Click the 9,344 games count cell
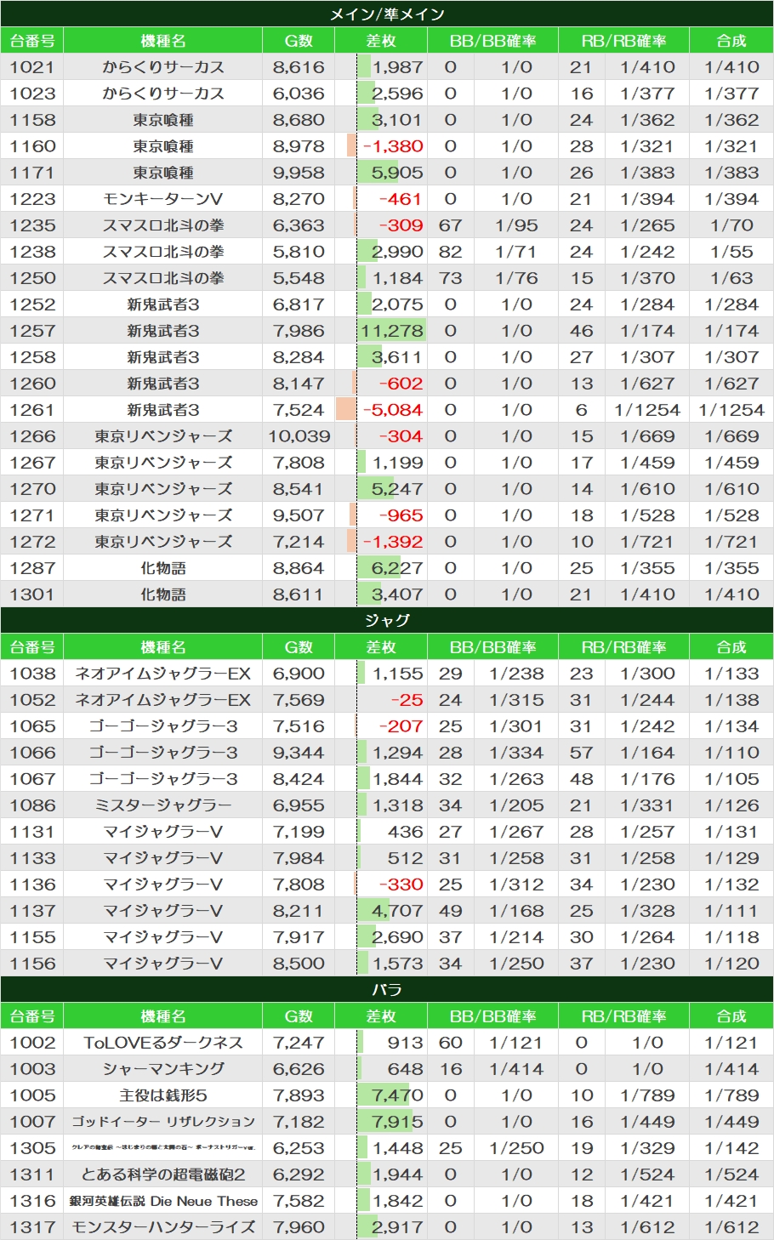 [x=299, y=753]
